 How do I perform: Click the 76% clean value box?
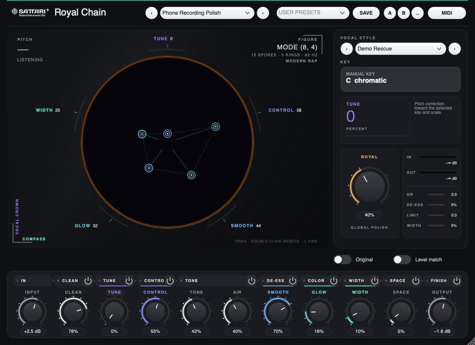pyautogui.click(x=73, y=331)
